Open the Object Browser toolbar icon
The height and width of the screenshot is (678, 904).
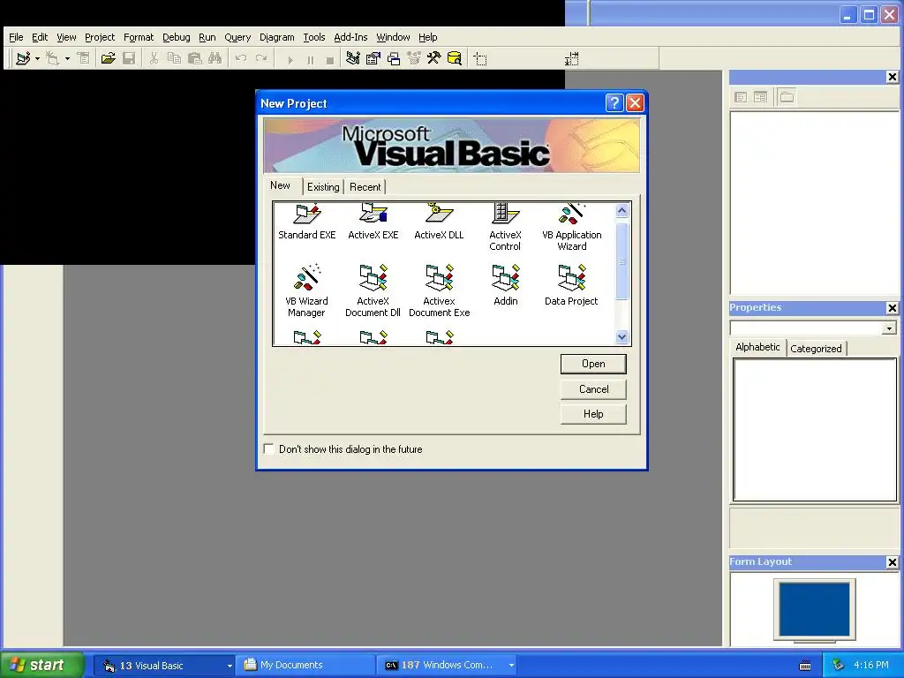[x=414, y=58]
